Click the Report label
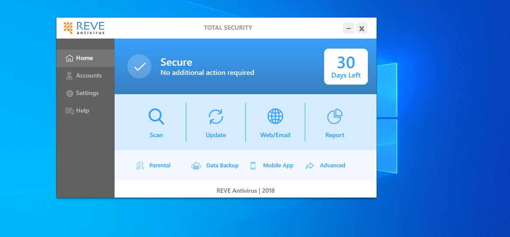Viewport: 510px width, 237px height. tap(335, 135)
